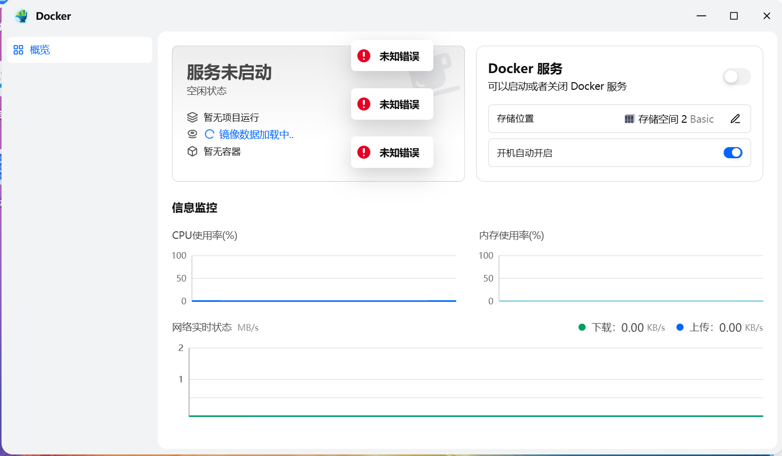
Task: Select 概览 in the left sidebar
Action: point(40,50)
